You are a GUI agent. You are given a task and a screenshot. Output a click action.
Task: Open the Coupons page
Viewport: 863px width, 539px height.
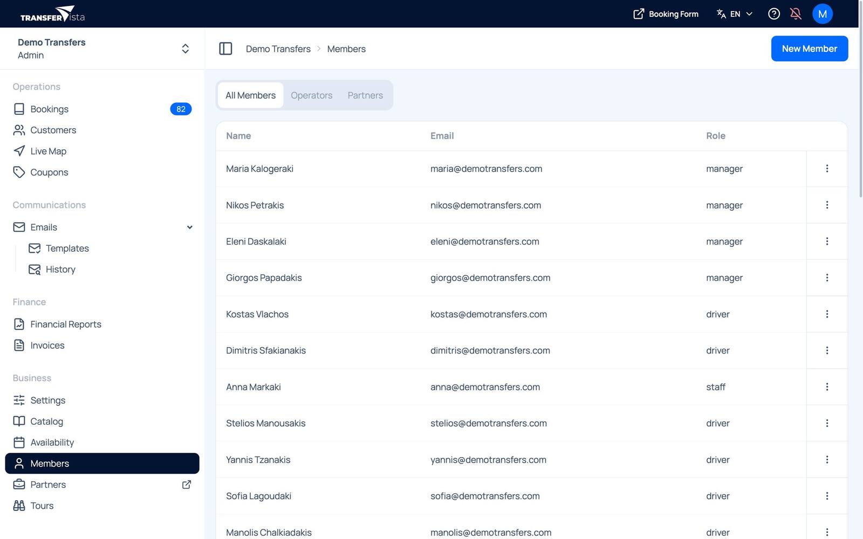click(x=102, y=172)
